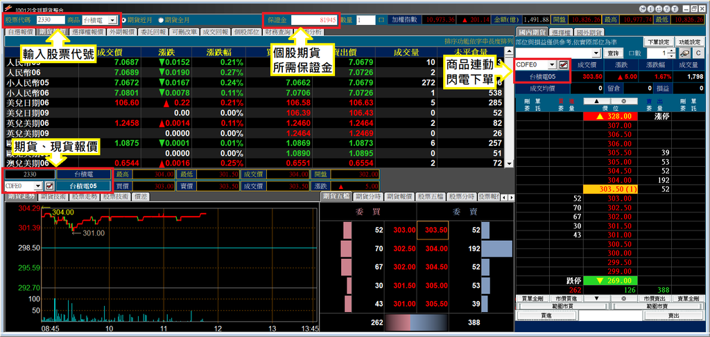Open the lower-left CDFE0 contract dropdown
The image size is (710, 337).
pyautogui.click(x=38, y=185)
